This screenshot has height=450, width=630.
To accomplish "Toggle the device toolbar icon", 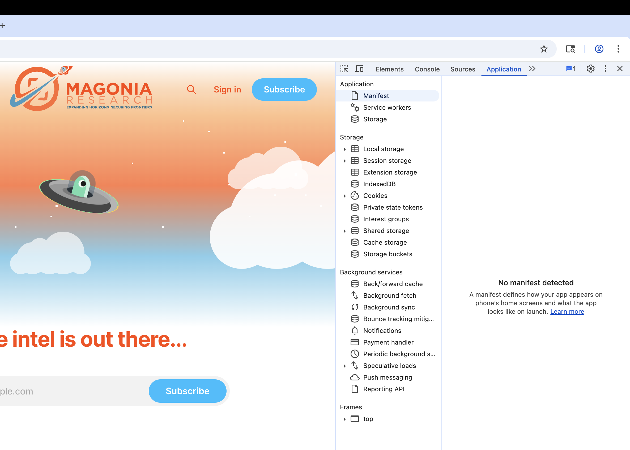I will [x=359, y=69].
